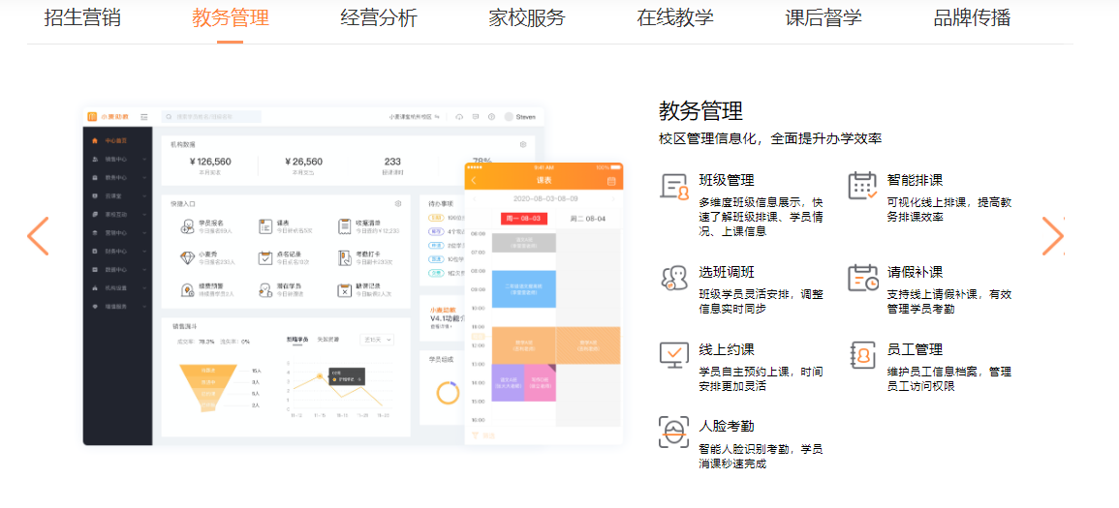Click the 线上约课 monitor icon
1119x508 pixels.
pyautogui.click(x=674, y=355)
